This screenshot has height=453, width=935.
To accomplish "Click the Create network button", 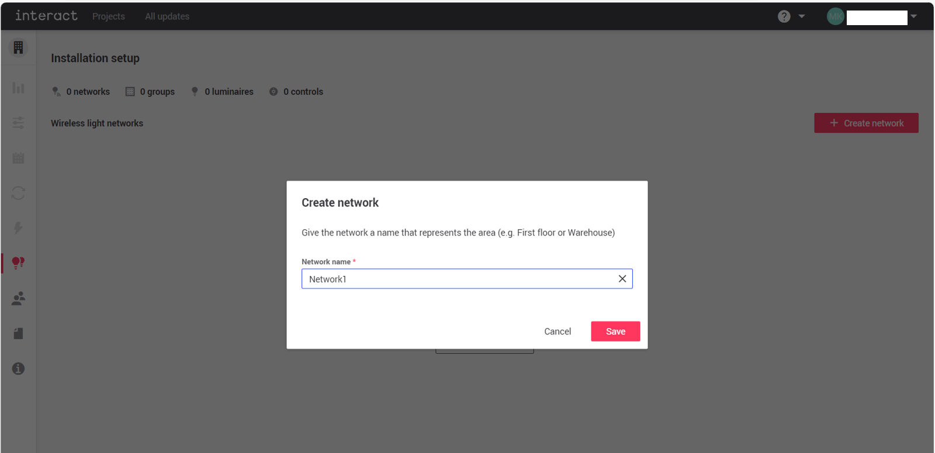I will (x=866, y=123).
